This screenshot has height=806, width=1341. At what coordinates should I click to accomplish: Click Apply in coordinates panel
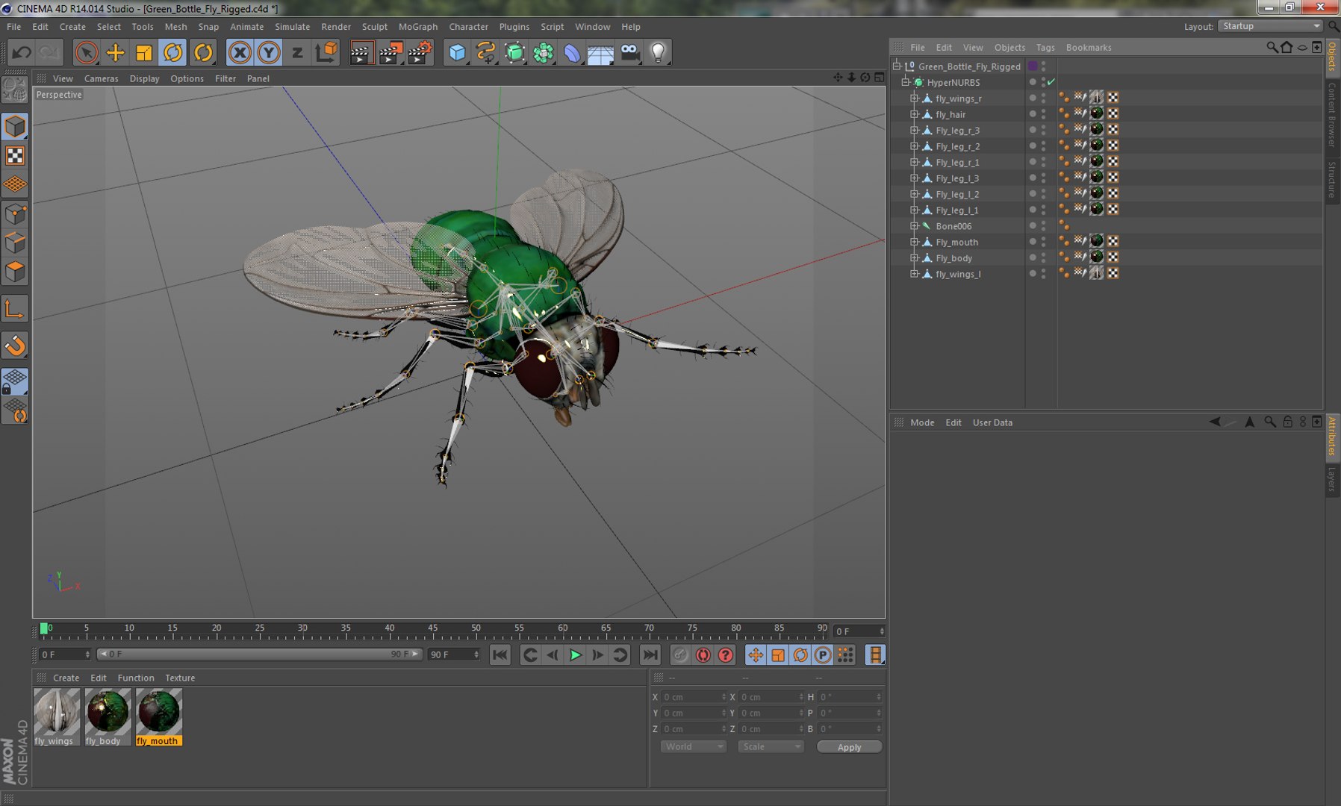point(849,747)
